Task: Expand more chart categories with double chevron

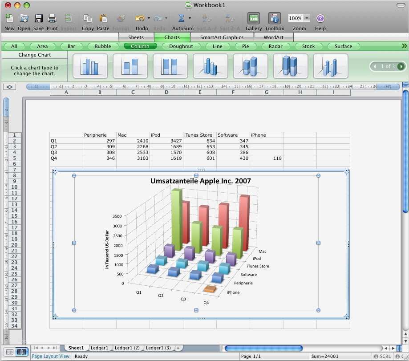Action: [x=404, y=46]
